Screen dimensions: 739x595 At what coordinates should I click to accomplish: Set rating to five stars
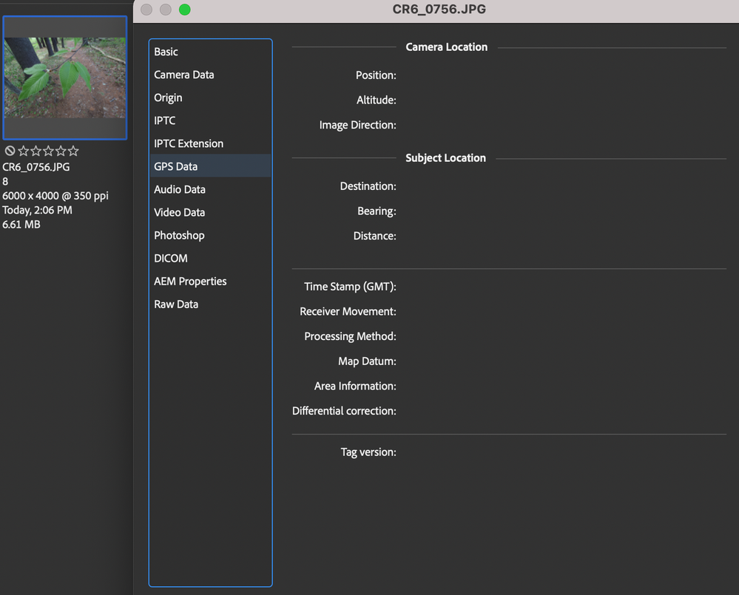pyautogui.click(x=73, y=151)
